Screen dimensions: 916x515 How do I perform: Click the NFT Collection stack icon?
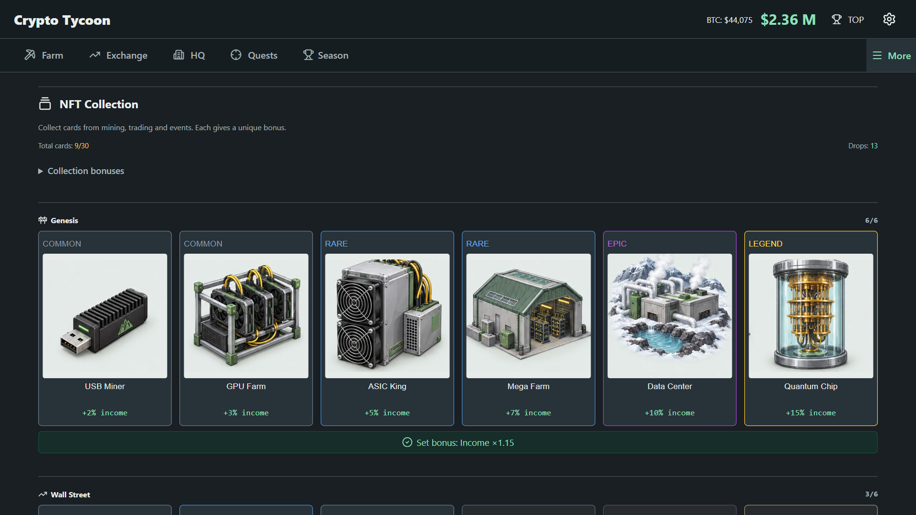pos(45,103)
